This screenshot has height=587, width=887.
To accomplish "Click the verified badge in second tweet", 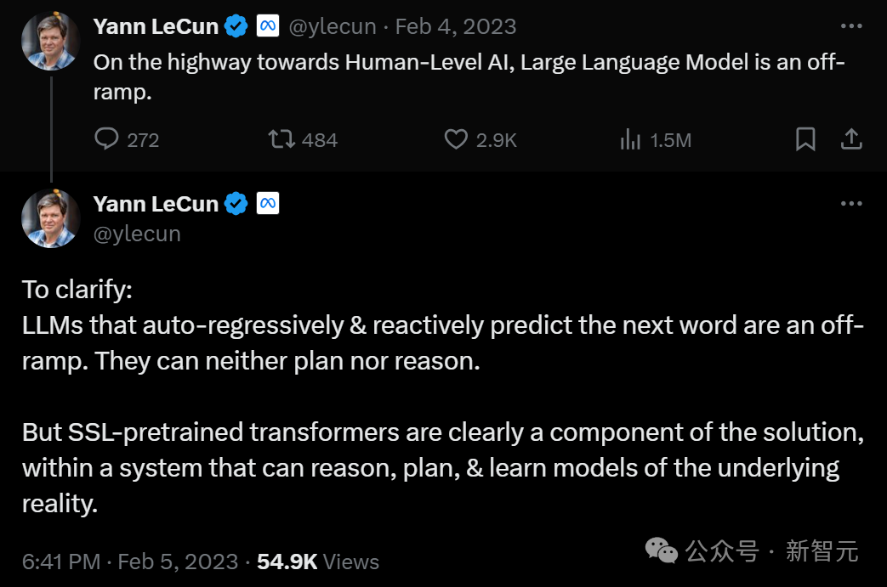I will coord(236,204).
